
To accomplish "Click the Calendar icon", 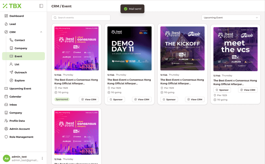I will pyautogui.click(x=6, y=96).
